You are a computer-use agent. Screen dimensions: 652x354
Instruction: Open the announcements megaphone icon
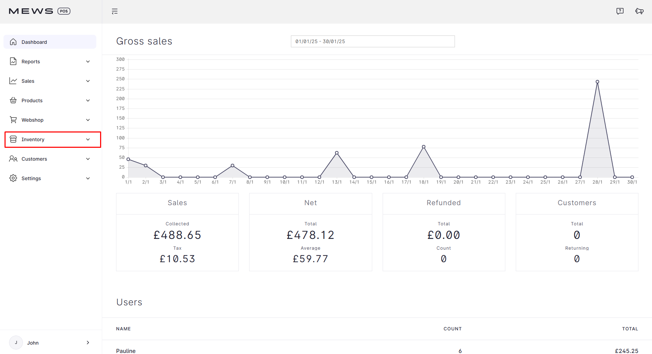coord(639,11)
